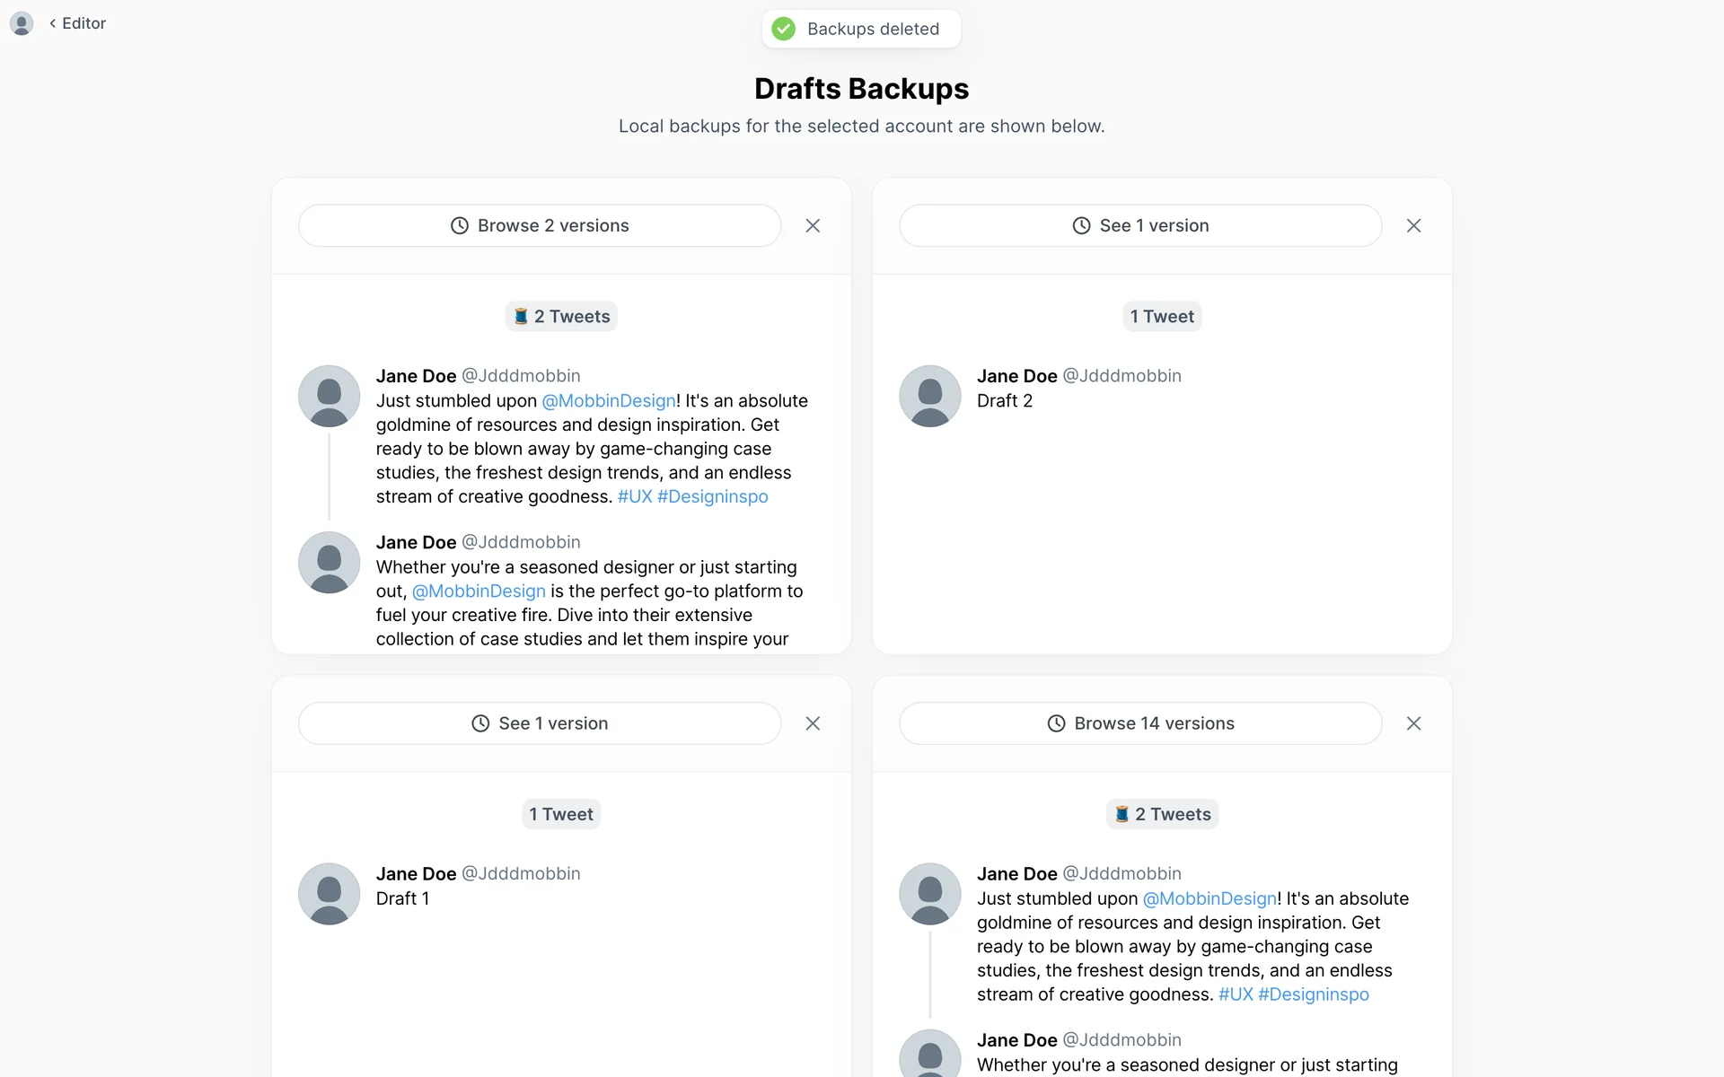Open Browse 2 versions button
1724x1077 pixels.
click(x=539, y=225)
